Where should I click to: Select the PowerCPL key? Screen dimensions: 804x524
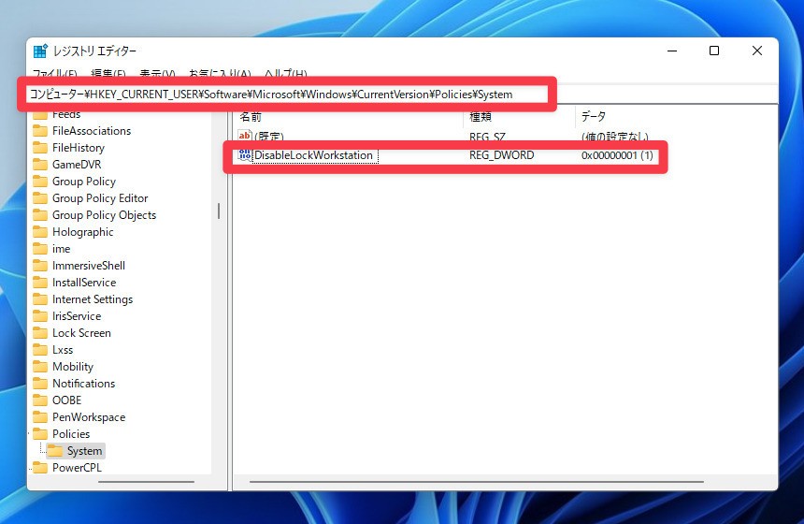(x=77, y=468)
